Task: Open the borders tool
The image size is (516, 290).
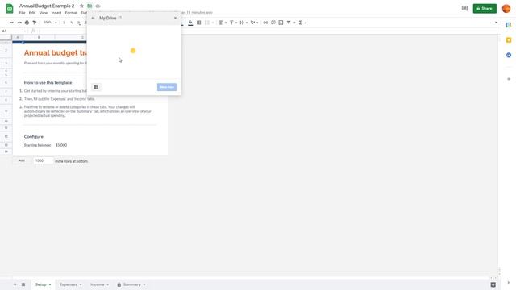Action: coord(199,23)
